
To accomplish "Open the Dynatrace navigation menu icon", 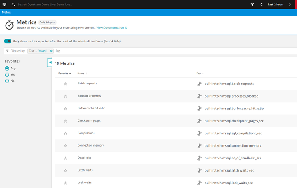I will pos(4,4).
